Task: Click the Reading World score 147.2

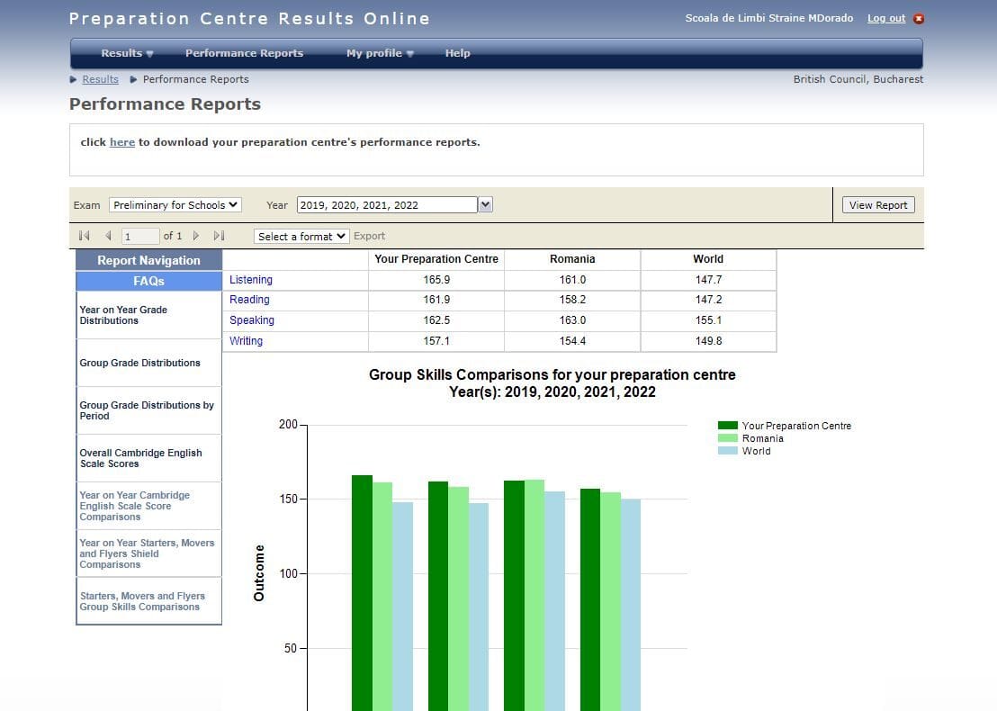Action: coord(708,300)
